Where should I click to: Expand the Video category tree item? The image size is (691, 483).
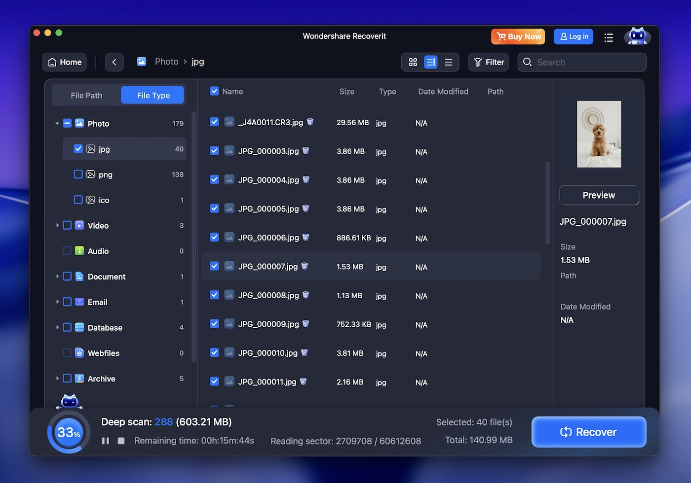click(57, 225)
